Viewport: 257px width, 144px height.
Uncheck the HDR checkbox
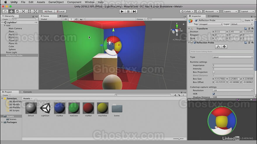click(214, 94)
